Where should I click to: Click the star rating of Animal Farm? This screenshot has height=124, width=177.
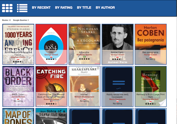tap(117, 59)
